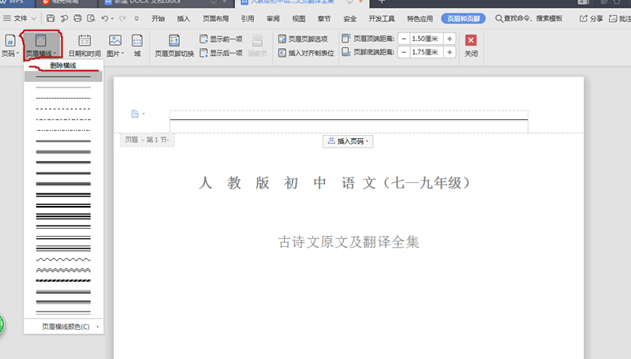Click 显示前一项 button

click(x=221, y=39)
